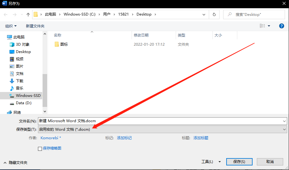Select the Data (D:) drive
Screen dimensions: 289x170
pos(23,103)
